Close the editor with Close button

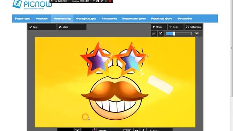click(x=72, y=27)
